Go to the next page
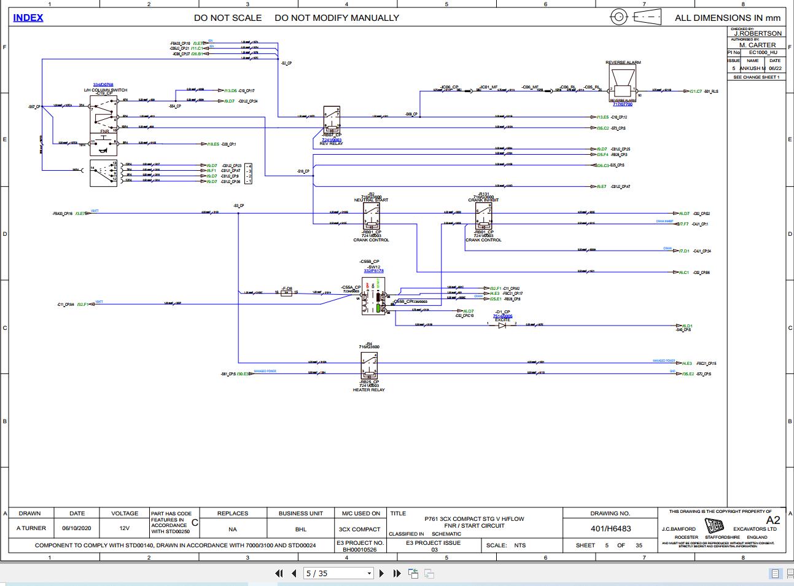 [x=381, y=573]
